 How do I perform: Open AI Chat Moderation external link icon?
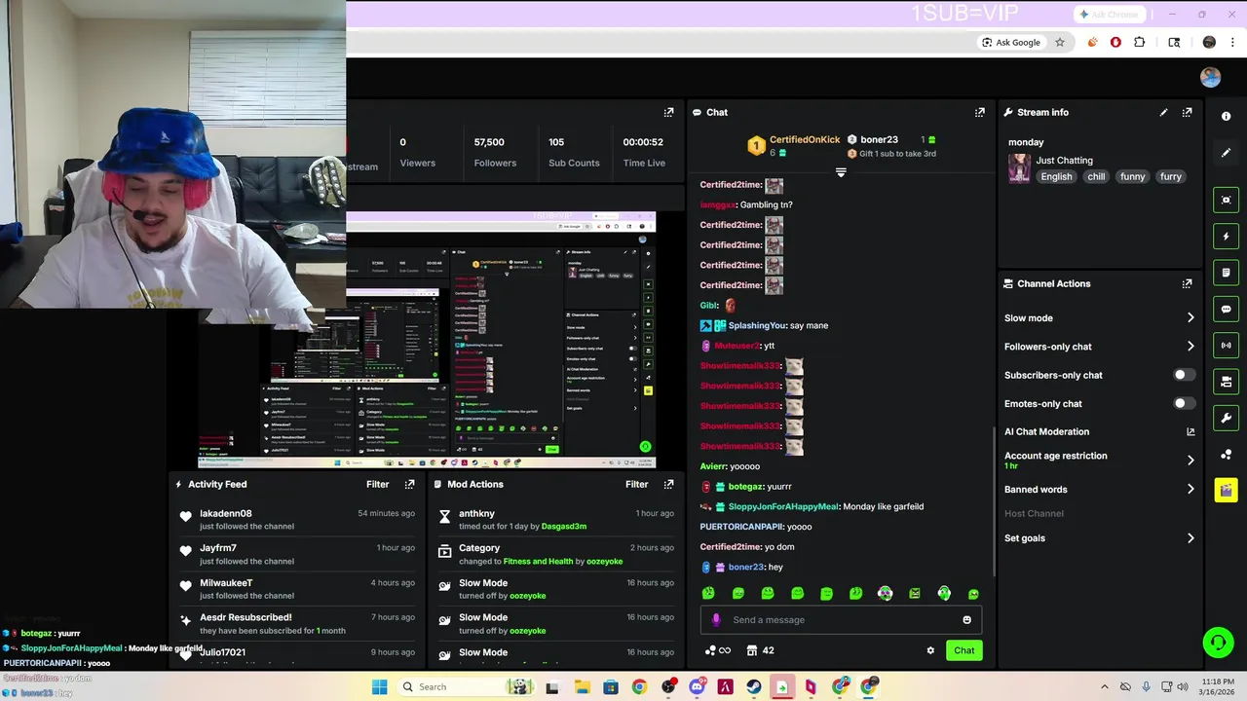point(1190,431)
